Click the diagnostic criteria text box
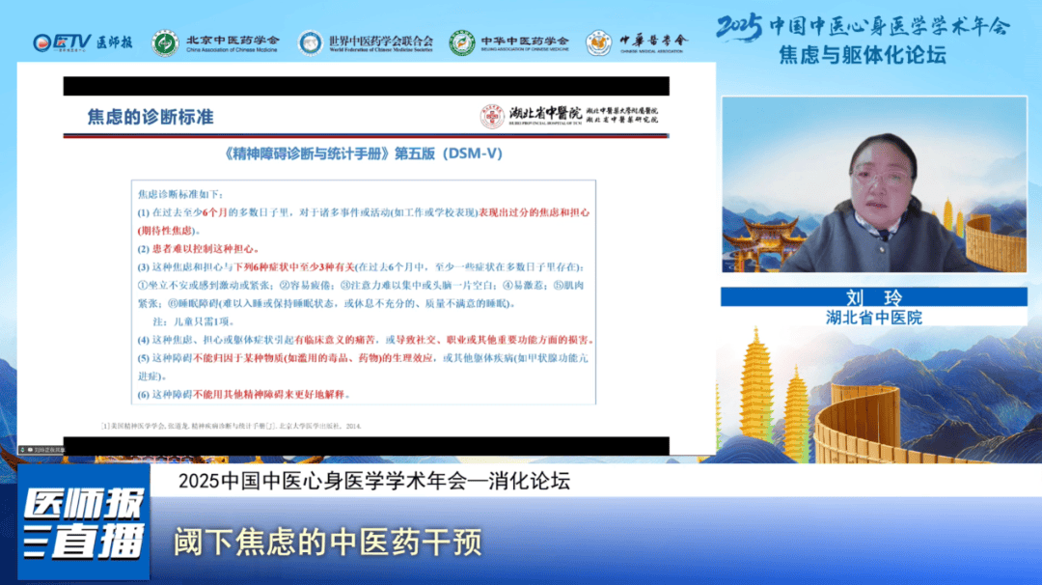The image size is (1042, 585). pyautogui.click(x=363, y=292)
